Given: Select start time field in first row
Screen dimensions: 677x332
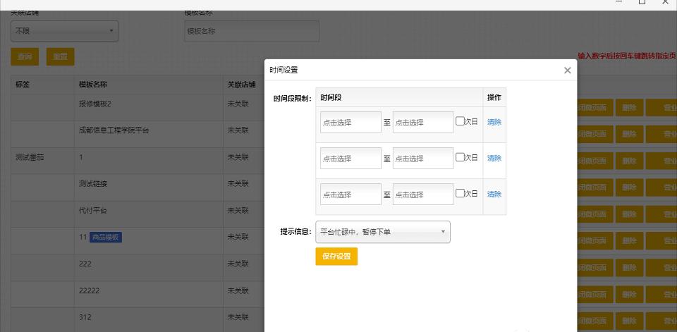Looking at the screenshot, I should pos(350,122).
